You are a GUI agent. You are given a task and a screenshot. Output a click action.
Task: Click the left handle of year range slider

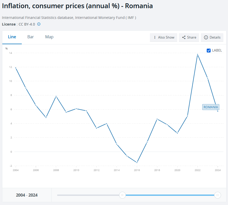122,195
